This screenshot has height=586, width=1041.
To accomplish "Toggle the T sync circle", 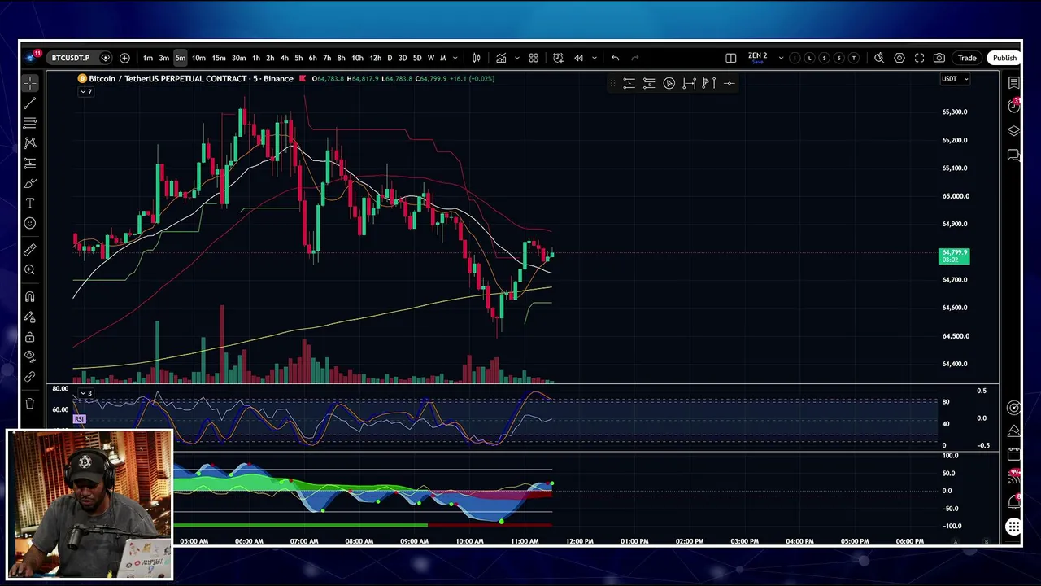I will [x=853, y=58].
